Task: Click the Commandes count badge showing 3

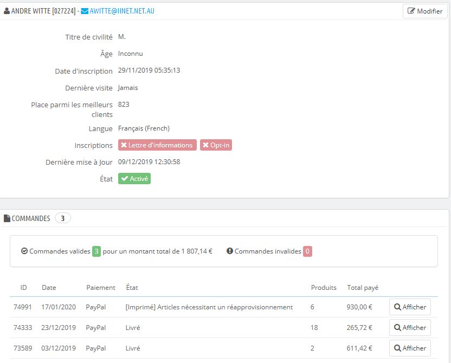Action: point(63,218)
